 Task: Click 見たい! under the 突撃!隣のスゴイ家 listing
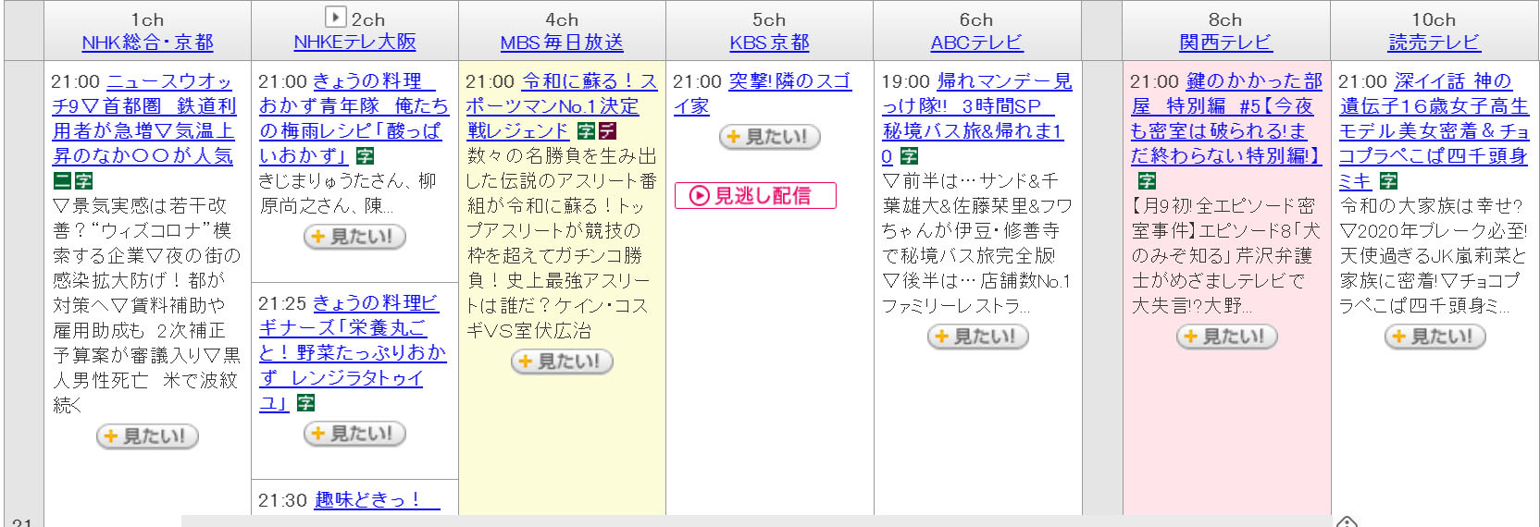point(770,137)
